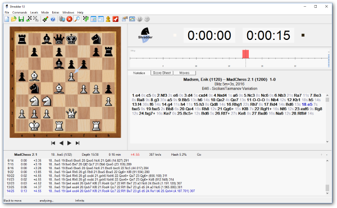Screen dimensions: 337x208
Task: Jump to the end of the game
Action: pos(78,143)
